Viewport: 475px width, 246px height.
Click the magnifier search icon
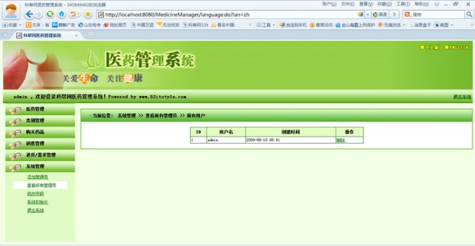pyautogui.click(x=469, y=14)
